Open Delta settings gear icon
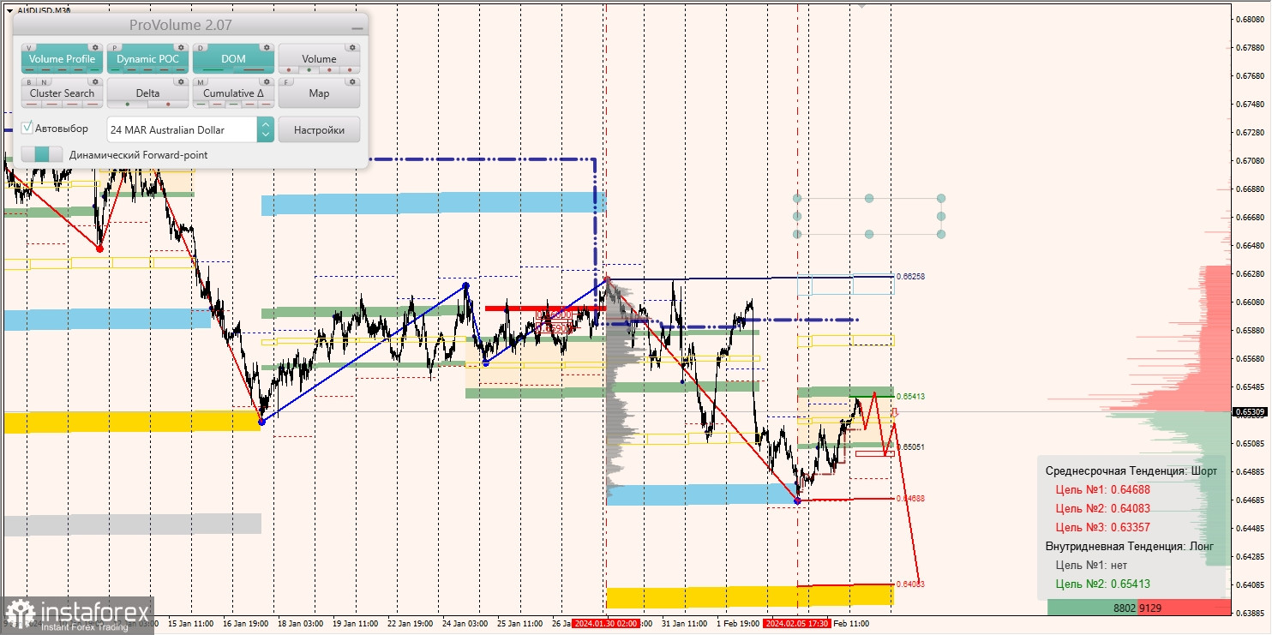Screen dimensions: 1272x635 tap(181, 81)
